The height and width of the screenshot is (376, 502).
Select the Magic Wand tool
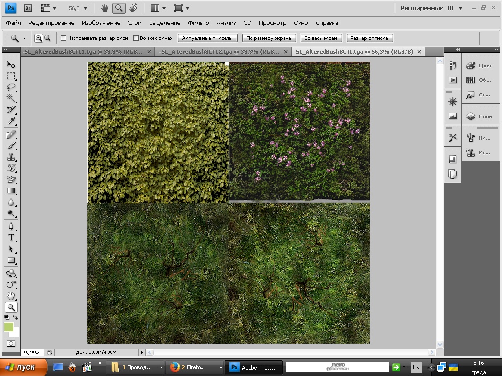pos(11,98)
